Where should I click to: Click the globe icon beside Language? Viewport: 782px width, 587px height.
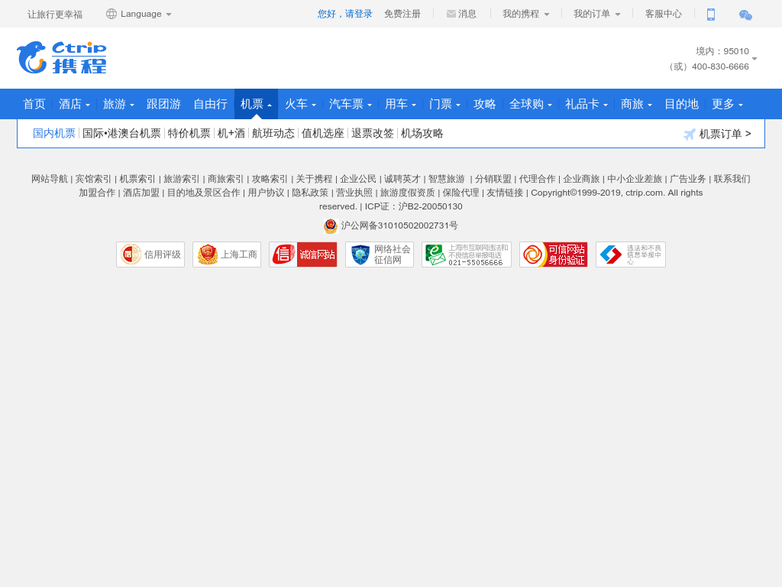click(x=111, y=14)
